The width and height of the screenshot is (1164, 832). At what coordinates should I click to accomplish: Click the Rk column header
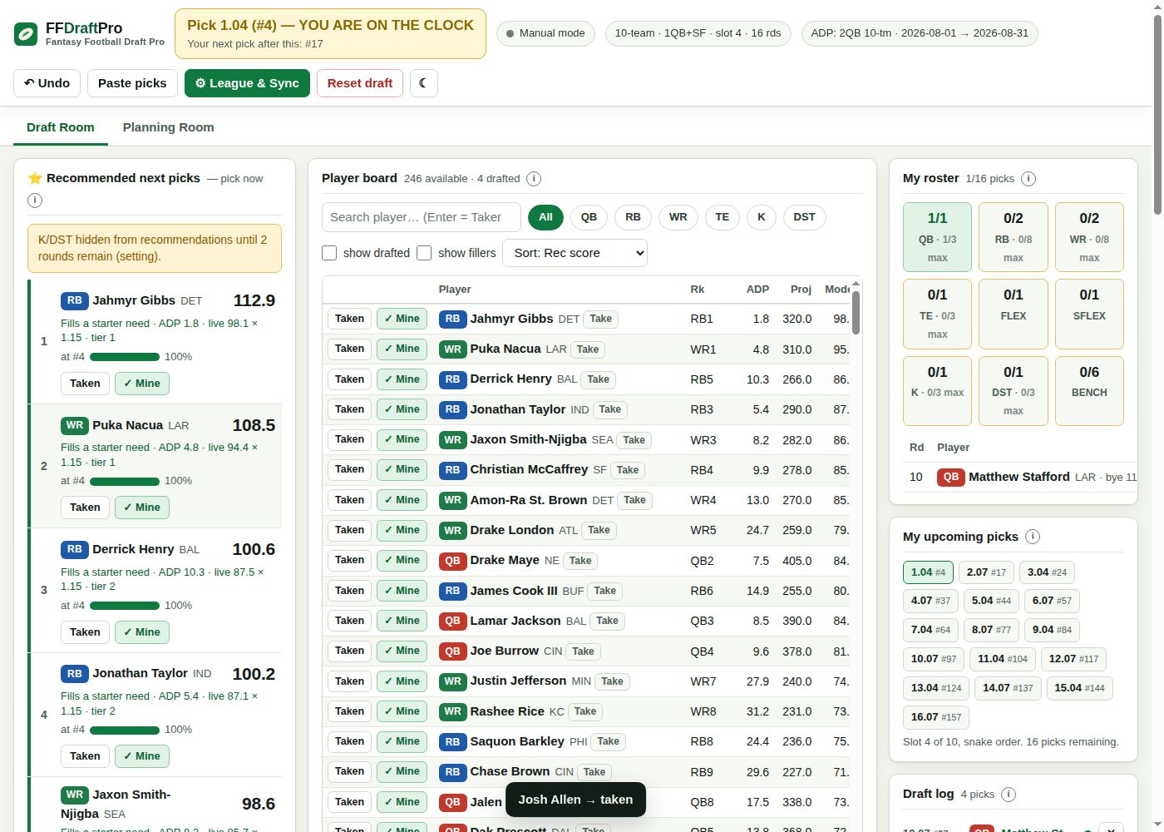tap(697, 290)
